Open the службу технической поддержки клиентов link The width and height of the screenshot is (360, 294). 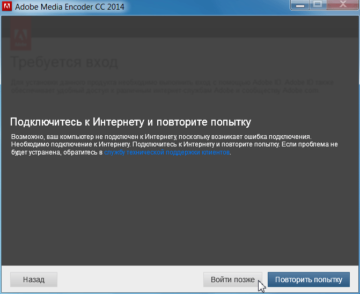(x=167, y=152)
